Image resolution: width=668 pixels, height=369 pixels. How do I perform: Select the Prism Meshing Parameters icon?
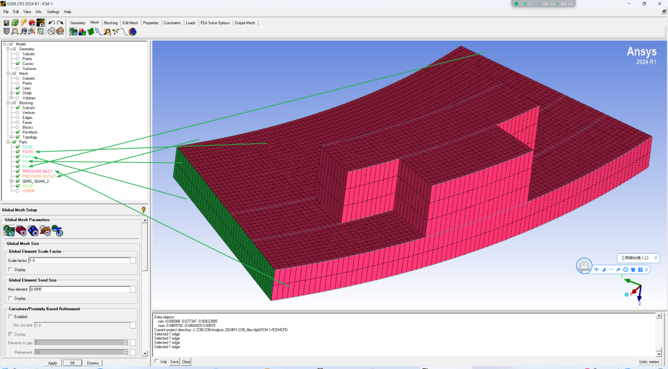tap(45, 231)
